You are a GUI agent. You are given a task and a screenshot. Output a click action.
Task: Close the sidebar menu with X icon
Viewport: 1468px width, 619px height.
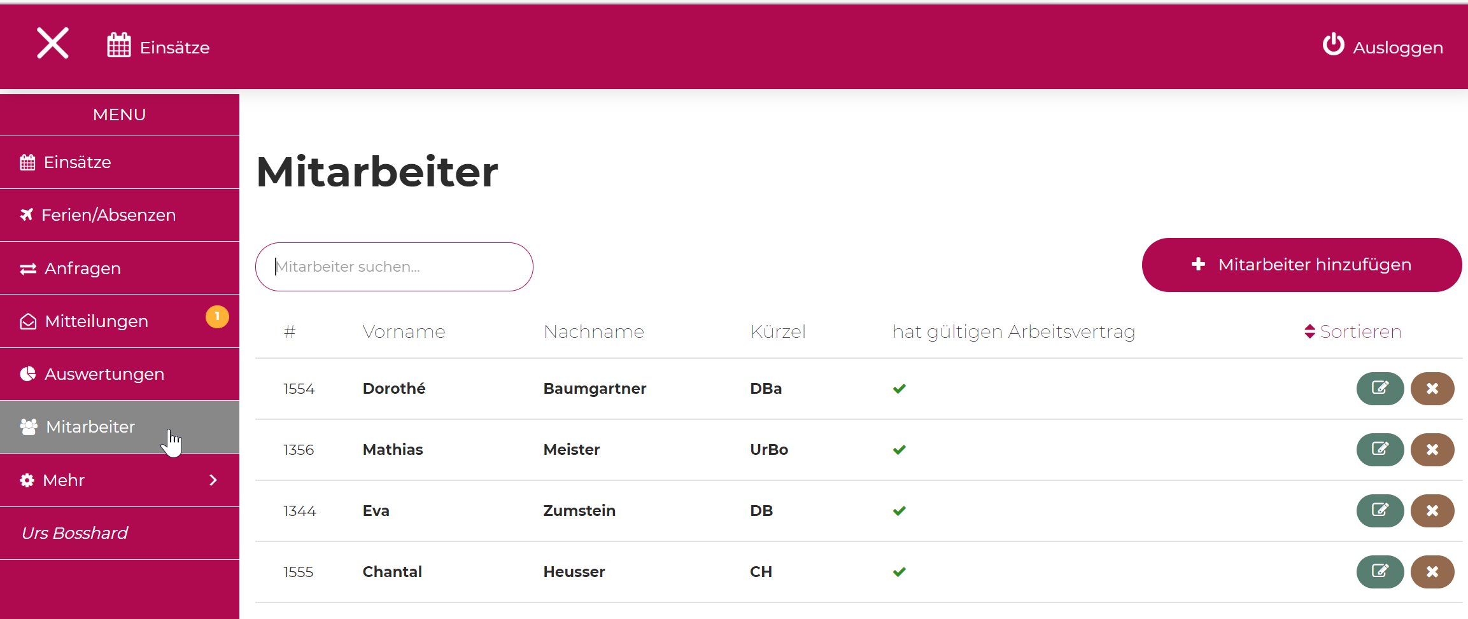(52, 44)
